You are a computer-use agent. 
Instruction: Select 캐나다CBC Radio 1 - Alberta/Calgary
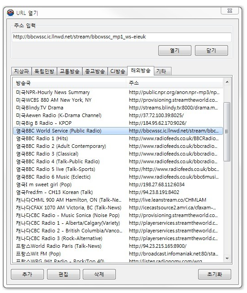(118, 223)
